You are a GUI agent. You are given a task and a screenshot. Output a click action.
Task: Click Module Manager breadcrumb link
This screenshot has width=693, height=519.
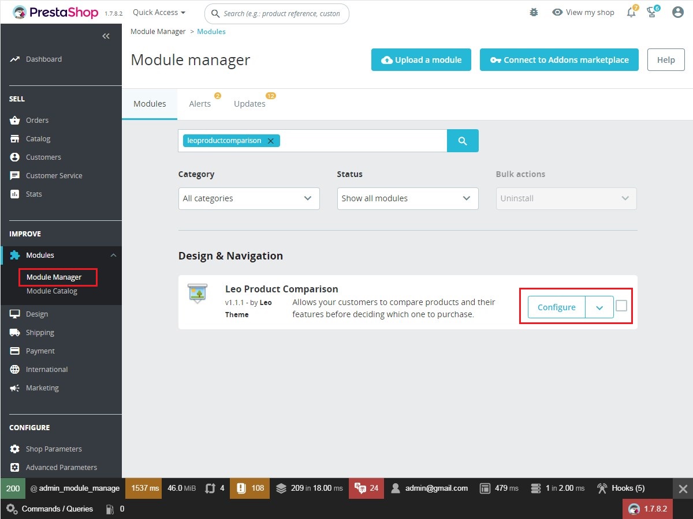158,32
